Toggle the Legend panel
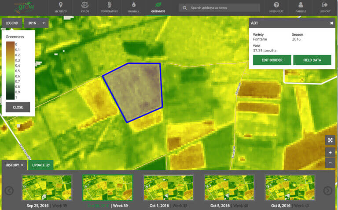The width and height of the screenshot is (338, 210). (12, 23)
